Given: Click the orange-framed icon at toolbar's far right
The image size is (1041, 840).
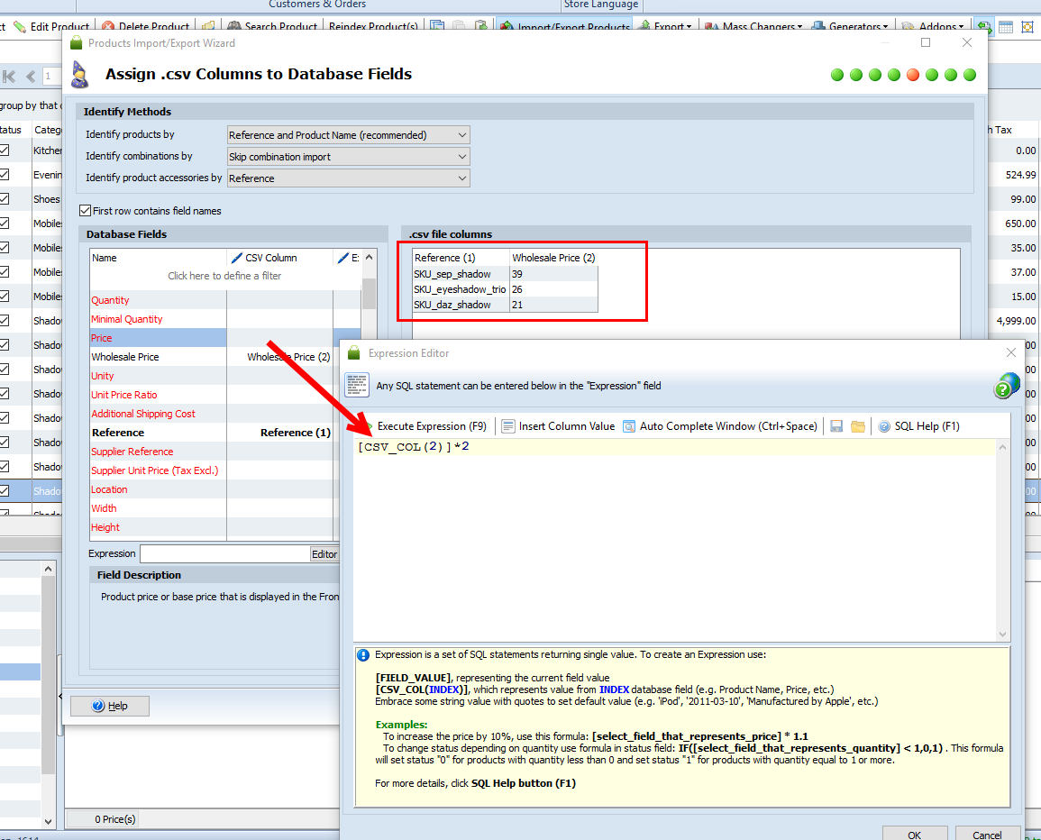Looking at the screenshot, I should (x=1027, y=26).
